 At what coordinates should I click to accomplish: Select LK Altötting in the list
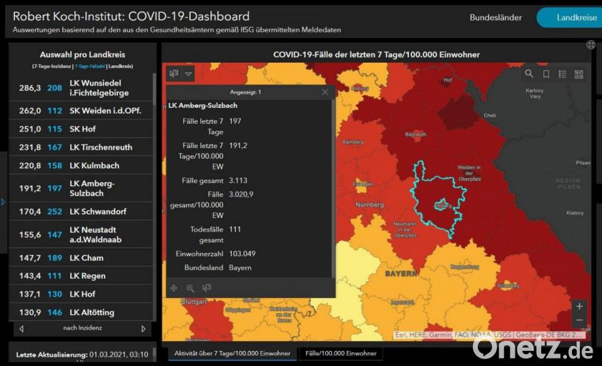pos(81,312)
